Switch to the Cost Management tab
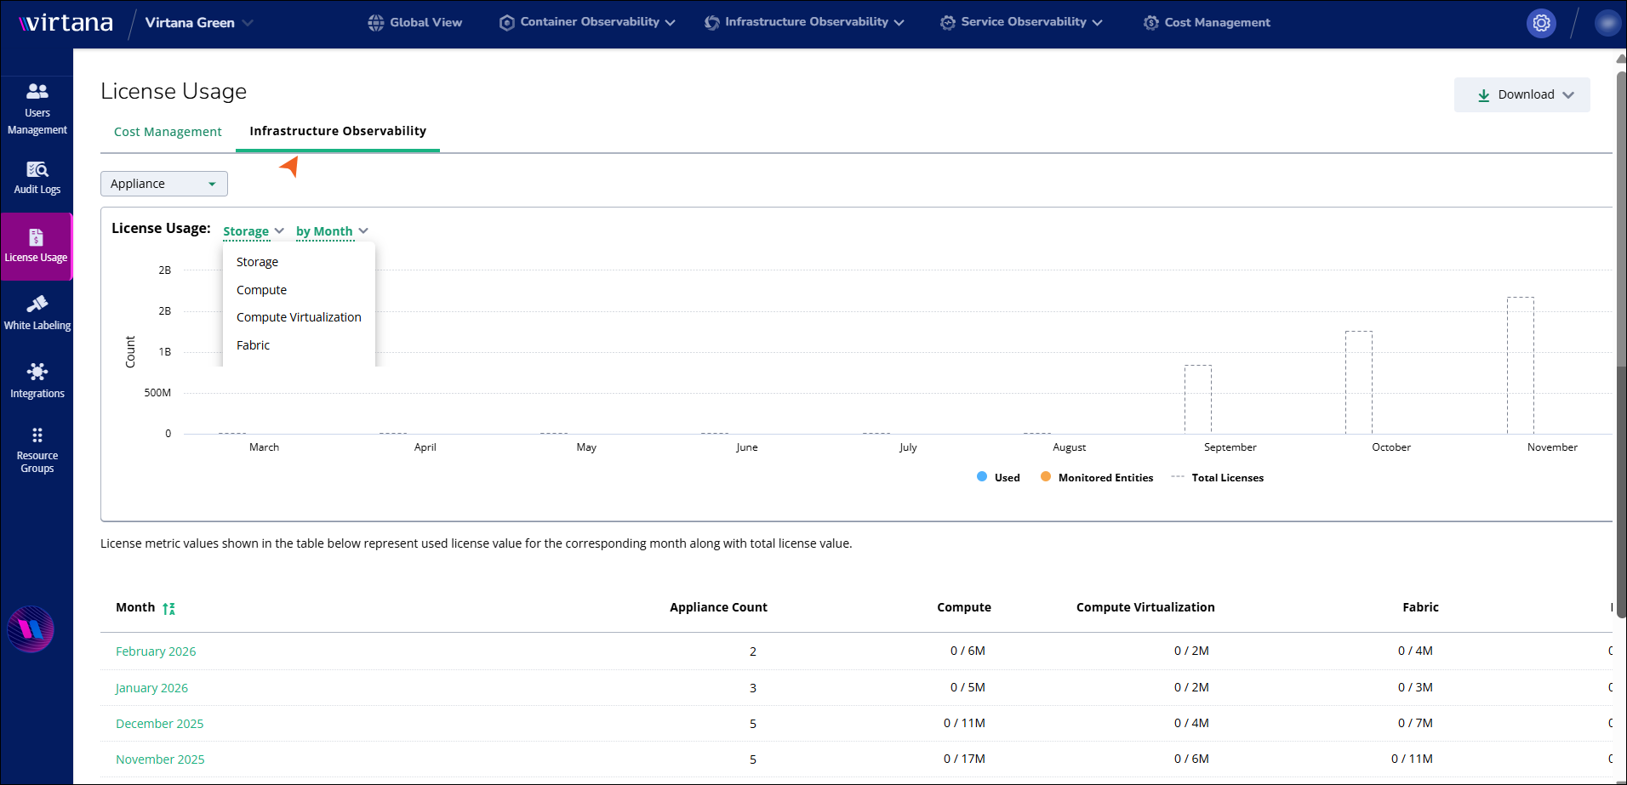The height and width of the screenshot is (785, 1627). point(168,132)
